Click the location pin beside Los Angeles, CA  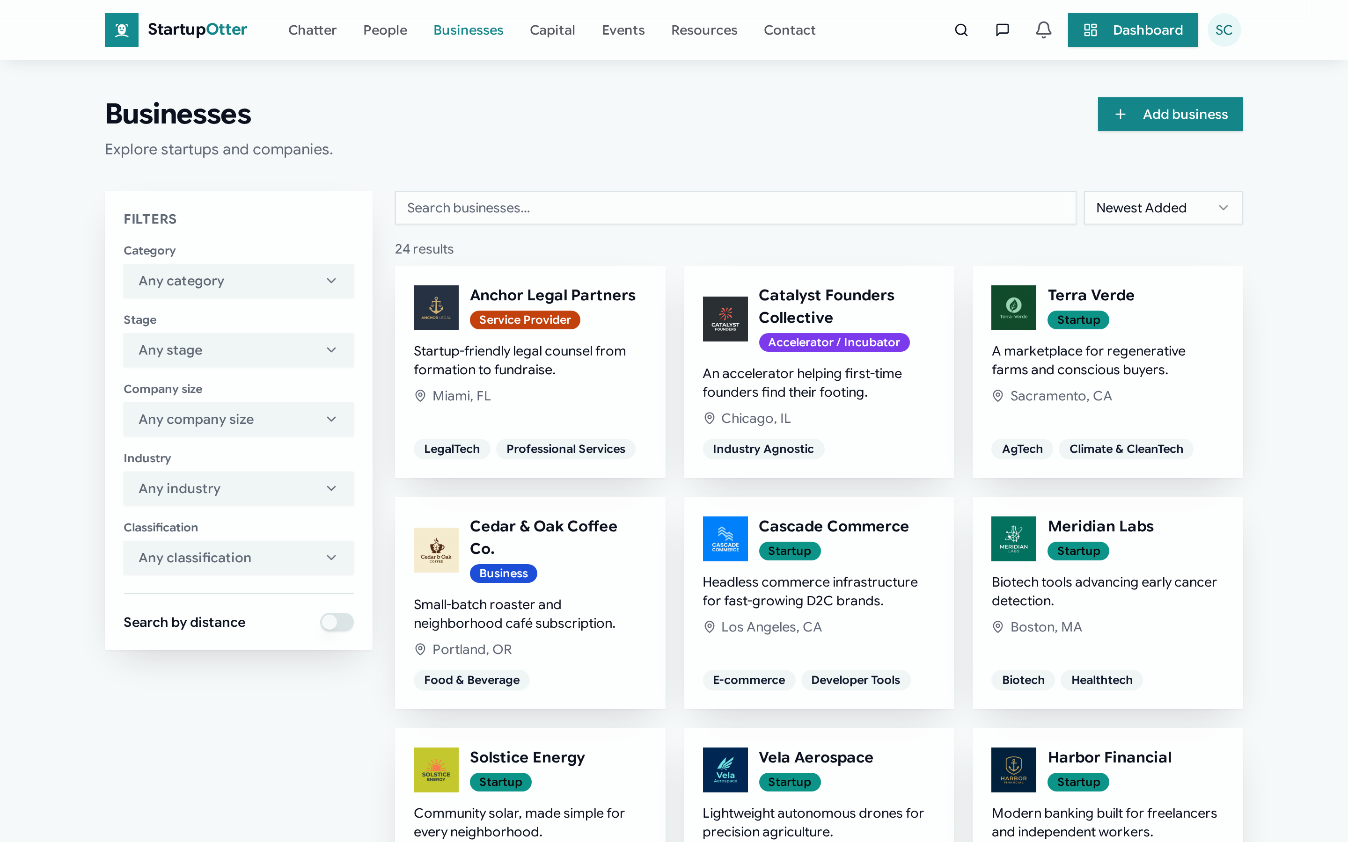(709, 627)
